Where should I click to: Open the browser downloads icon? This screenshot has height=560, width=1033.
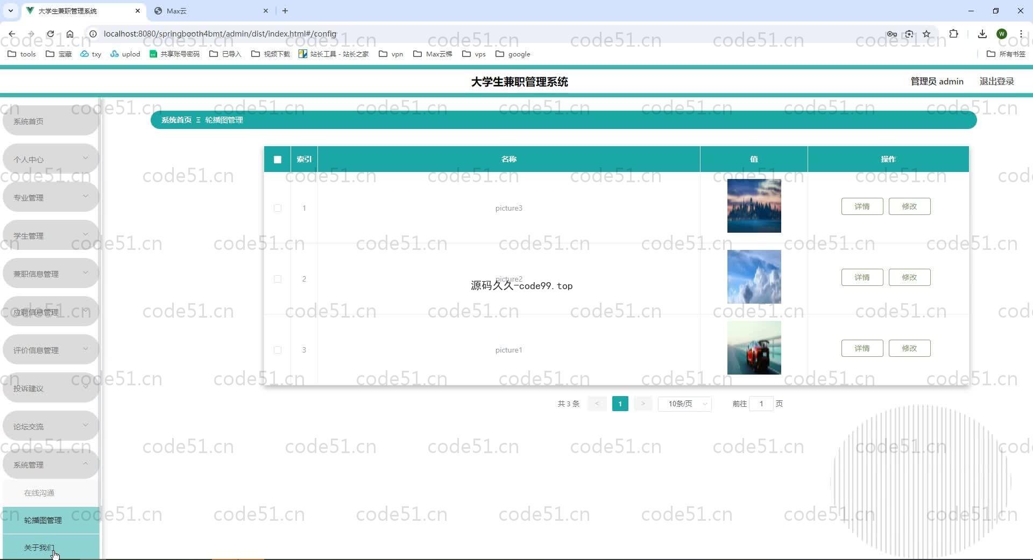(982, 34)
